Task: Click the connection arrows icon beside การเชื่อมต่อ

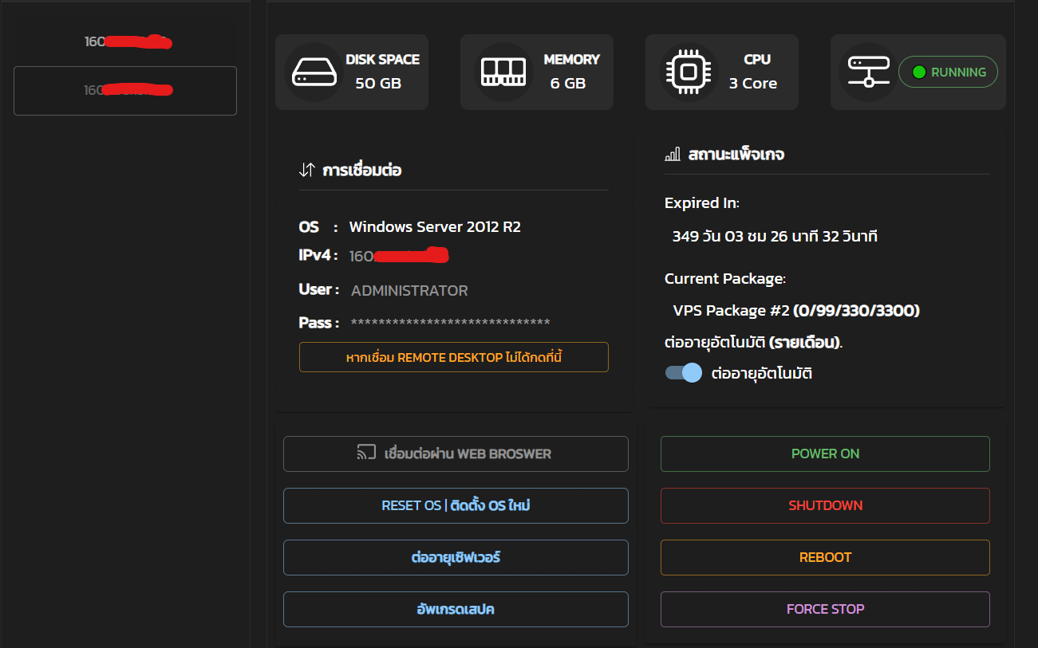Action: pos(306,170)
